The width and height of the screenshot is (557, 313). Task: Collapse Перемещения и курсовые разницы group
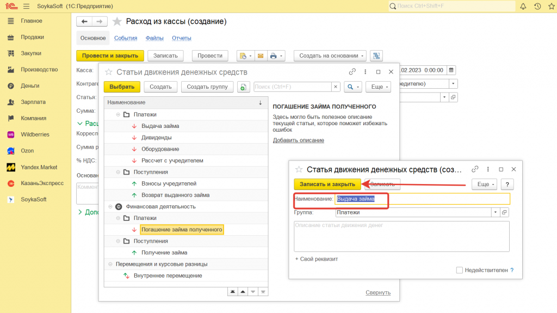pos(111,265)
